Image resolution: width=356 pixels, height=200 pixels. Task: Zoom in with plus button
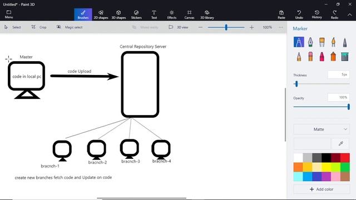click(251, 27)
